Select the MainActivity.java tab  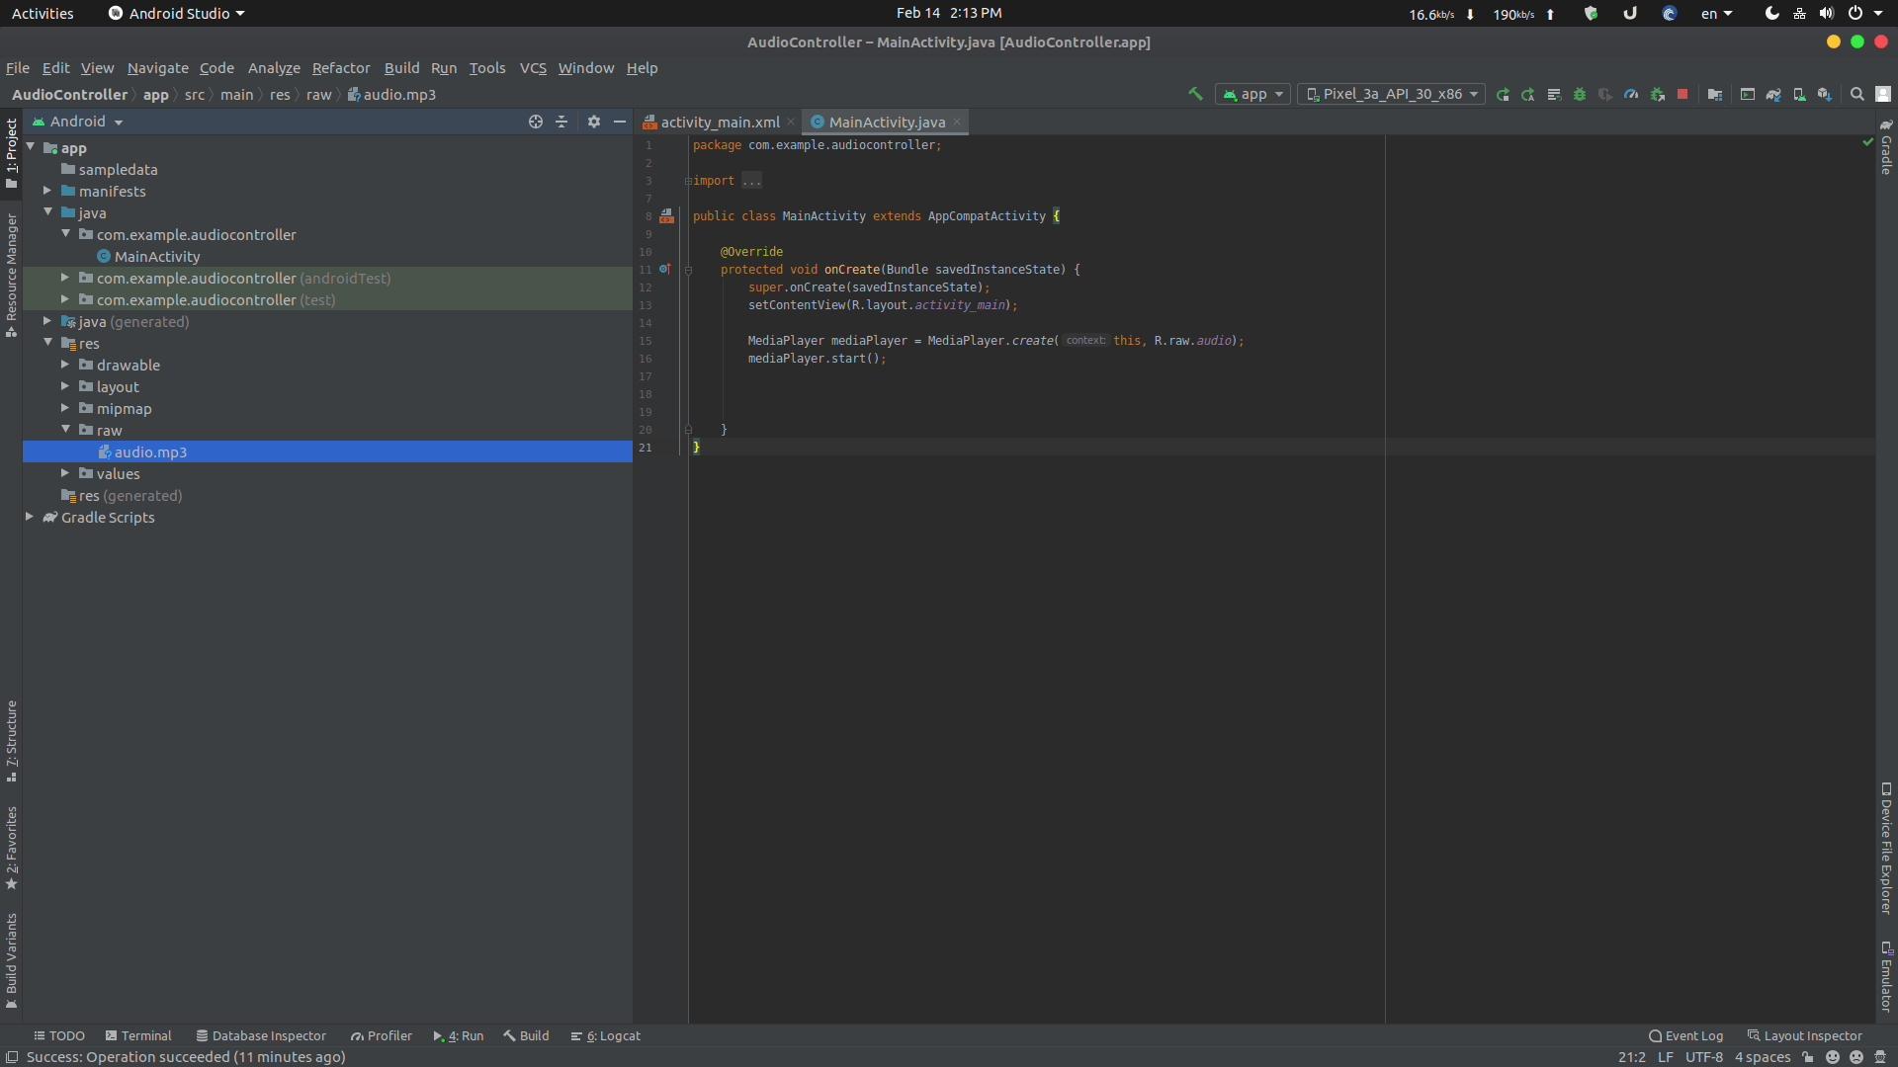(x=887, y=123)
